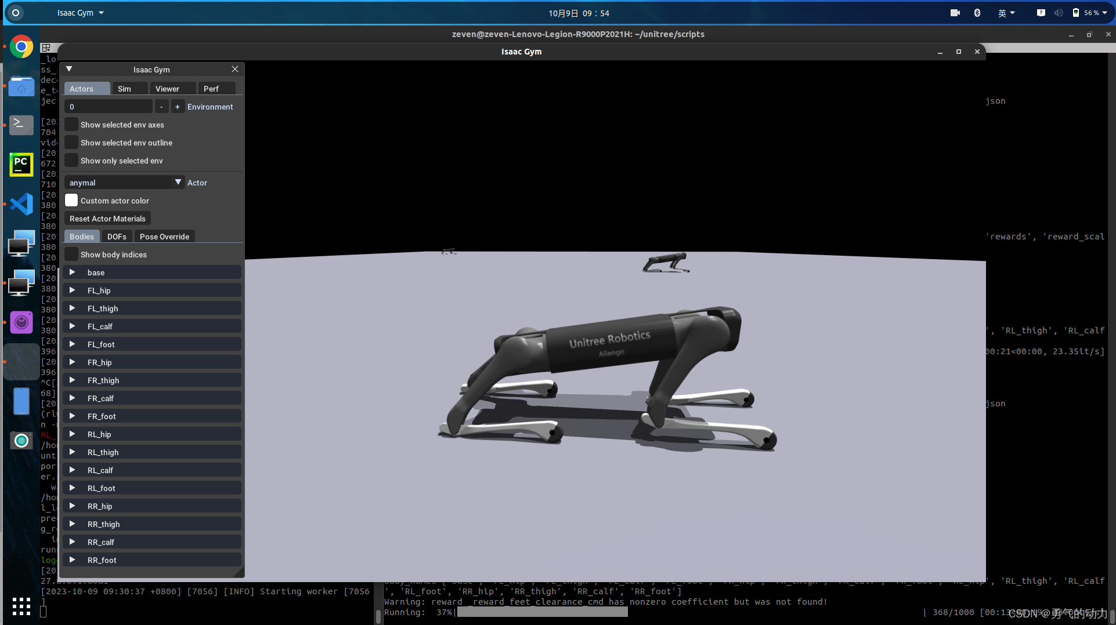Click Reset Actor Materials button
1116x625 pixels.
point(107,219)
